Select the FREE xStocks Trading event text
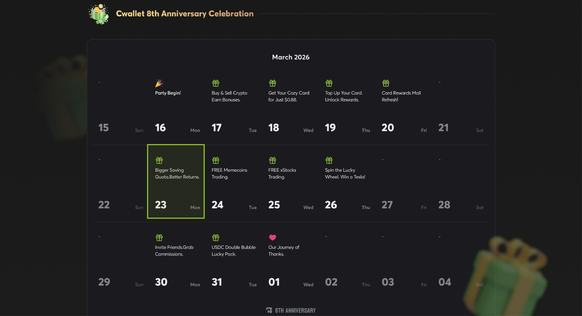This screenshot has height=316, width=582. 282,173
